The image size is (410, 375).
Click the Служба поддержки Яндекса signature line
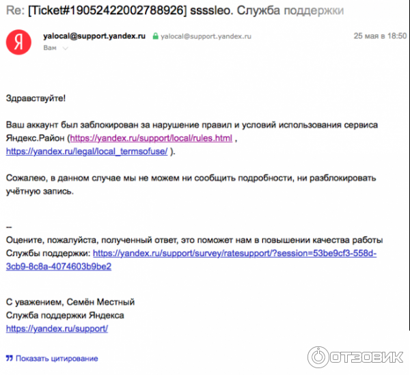(x=65, y=315)
